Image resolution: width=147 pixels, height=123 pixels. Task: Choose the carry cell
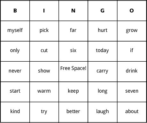click(x=103, y=72)
